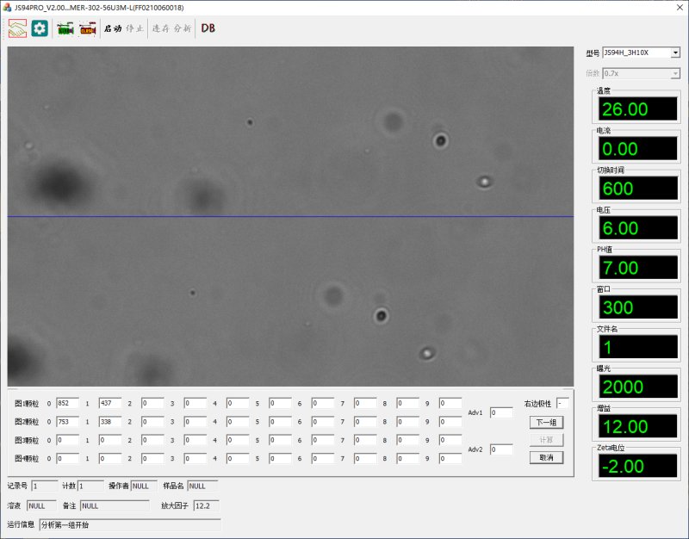Click the 连存 save toolbar button

pyautogui.click(x=160, y=28)
